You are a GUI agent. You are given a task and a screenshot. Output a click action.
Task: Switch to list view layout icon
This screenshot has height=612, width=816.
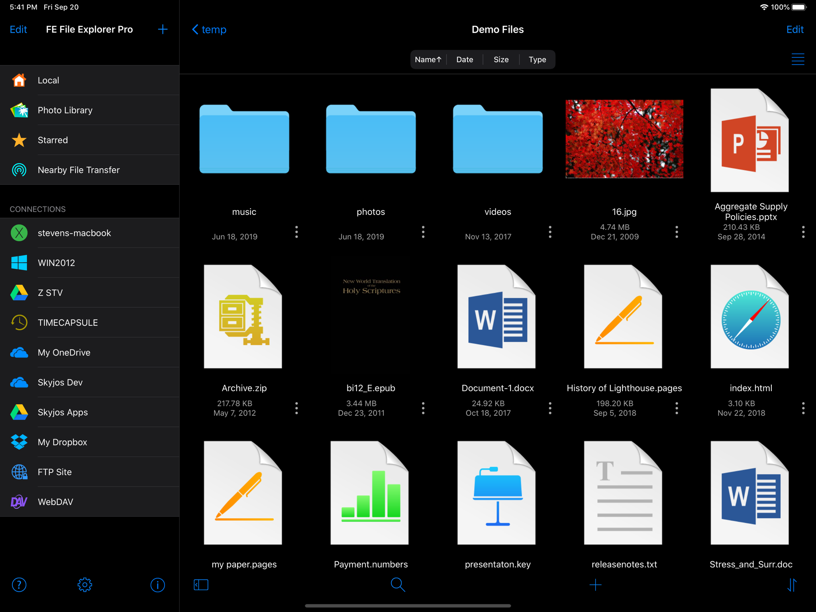point(798,59)
